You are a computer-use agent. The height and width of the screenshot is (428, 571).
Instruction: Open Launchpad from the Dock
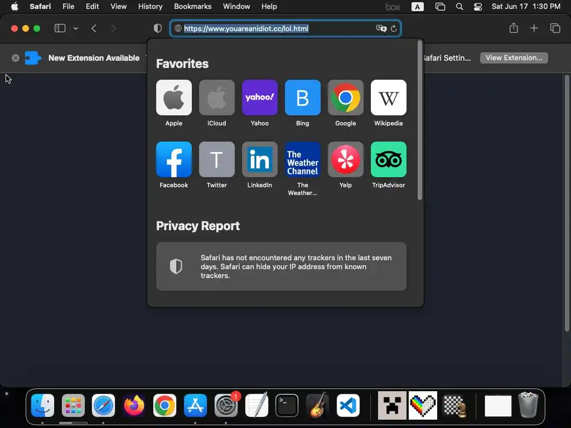[73, 406]
